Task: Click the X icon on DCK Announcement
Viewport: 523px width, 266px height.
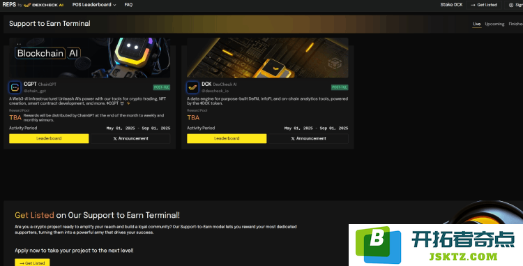Action: click(x=293, y=138)
